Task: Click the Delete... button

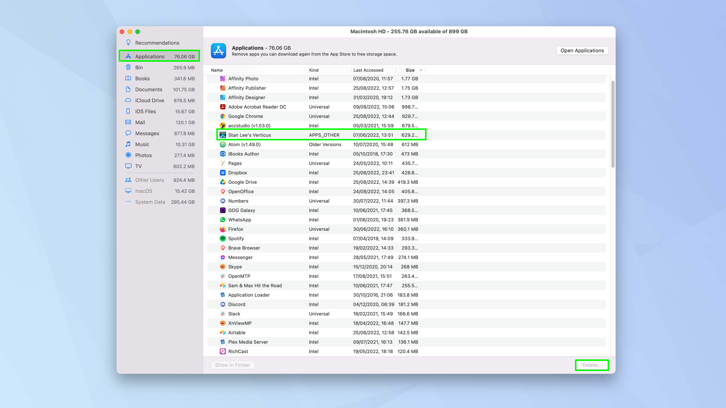Action: pyautogui.click(x=592, y=365)
